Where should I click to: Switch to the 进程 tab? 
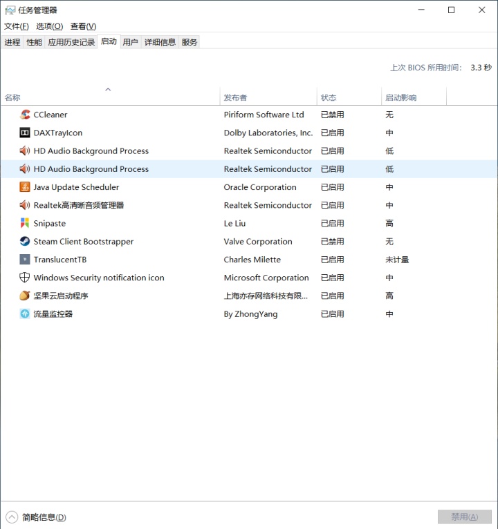pos(12,42)
